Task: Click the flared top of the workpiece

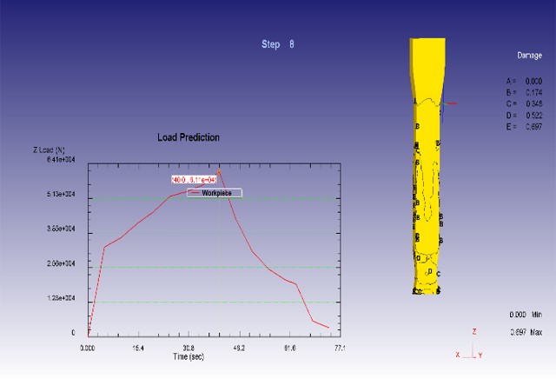Action: pos(426,52)
